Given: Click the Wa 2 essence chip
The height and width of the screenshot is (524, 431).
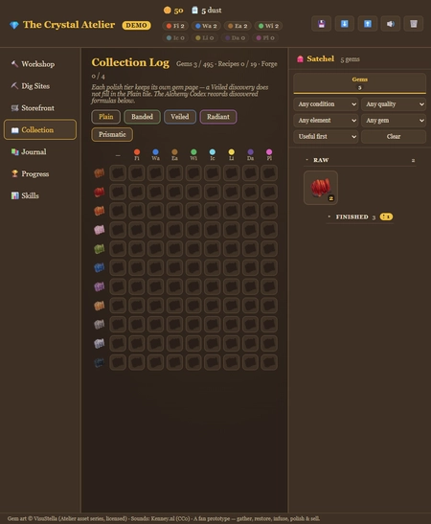Looking at the screenshot, I should point(206,26).
